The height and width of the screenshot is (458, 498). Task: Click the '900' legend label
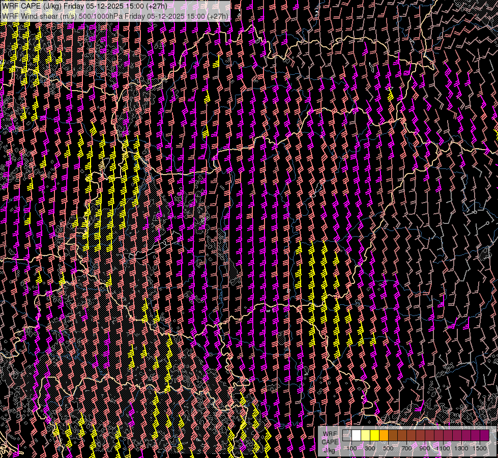[x=425, y=448]
